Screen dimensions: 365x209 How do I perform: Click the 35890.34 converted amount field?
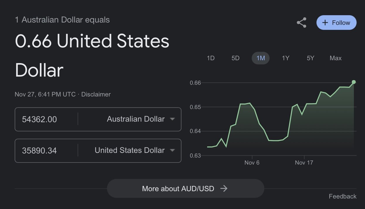[46, 151]
